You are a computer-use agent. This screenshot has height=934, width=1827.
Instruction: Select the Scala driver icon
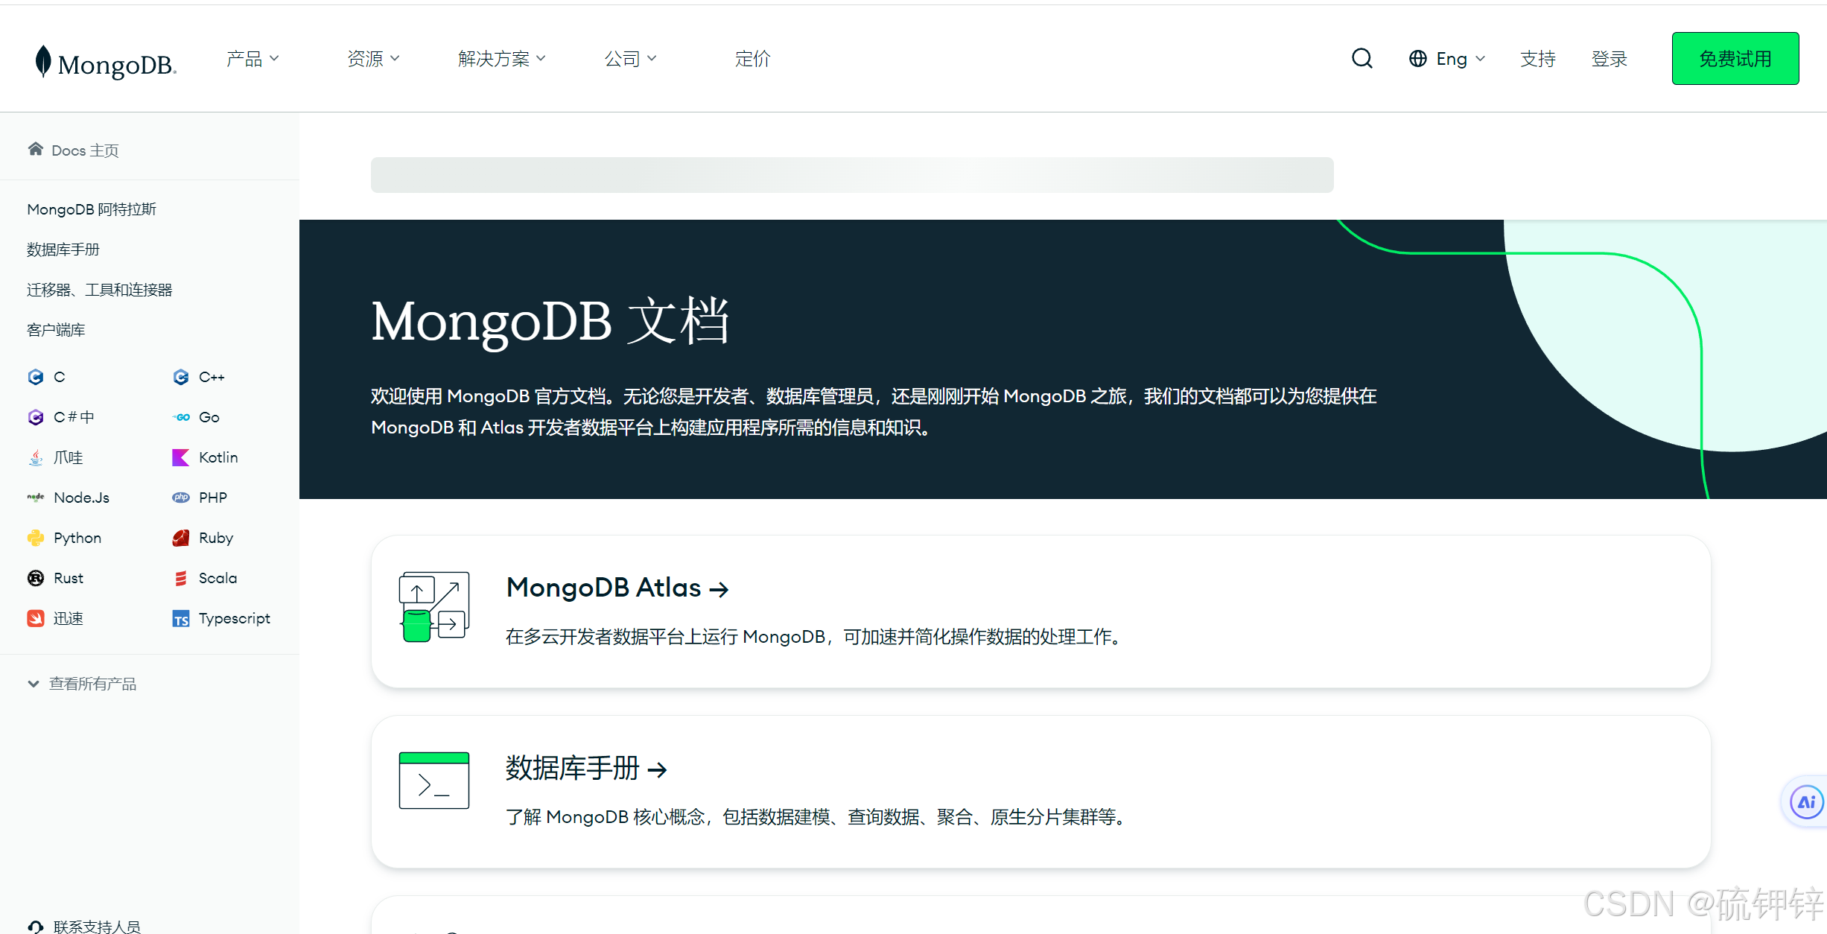179,577
